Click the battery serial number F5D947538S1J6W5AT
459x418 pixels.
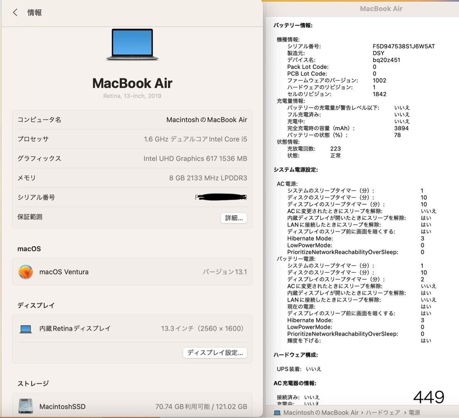click(x=404, y=46)
